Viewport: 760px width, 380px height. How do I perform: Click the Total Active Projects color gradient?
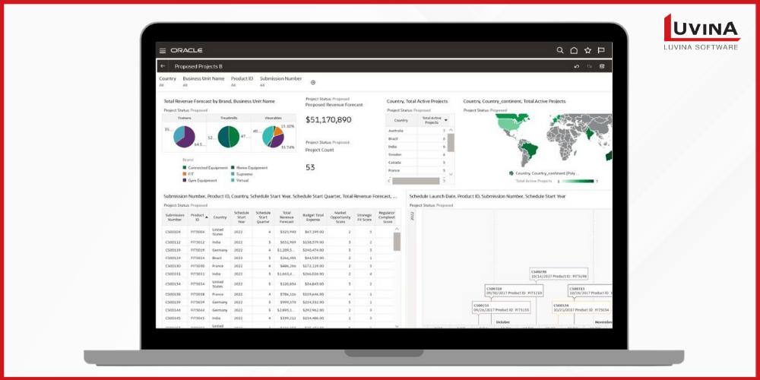(578, 182)
